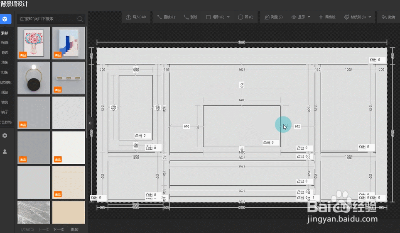Focus the tile category search field
Viewport: 400px width, 233px height.
pyautogui.click(x=51, y=19)
